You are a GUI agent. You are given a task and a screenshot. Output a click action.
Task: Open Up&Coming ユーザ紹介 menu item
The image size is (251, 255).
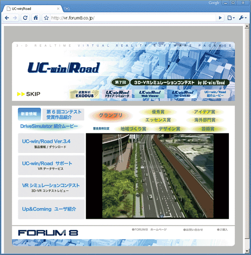pyautogui.click(x=51, y=209)
